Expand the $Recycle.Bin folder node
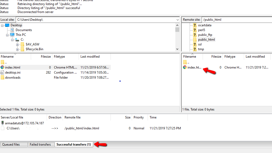This screenshot has height=153, width=272. [x=17, y=49]
